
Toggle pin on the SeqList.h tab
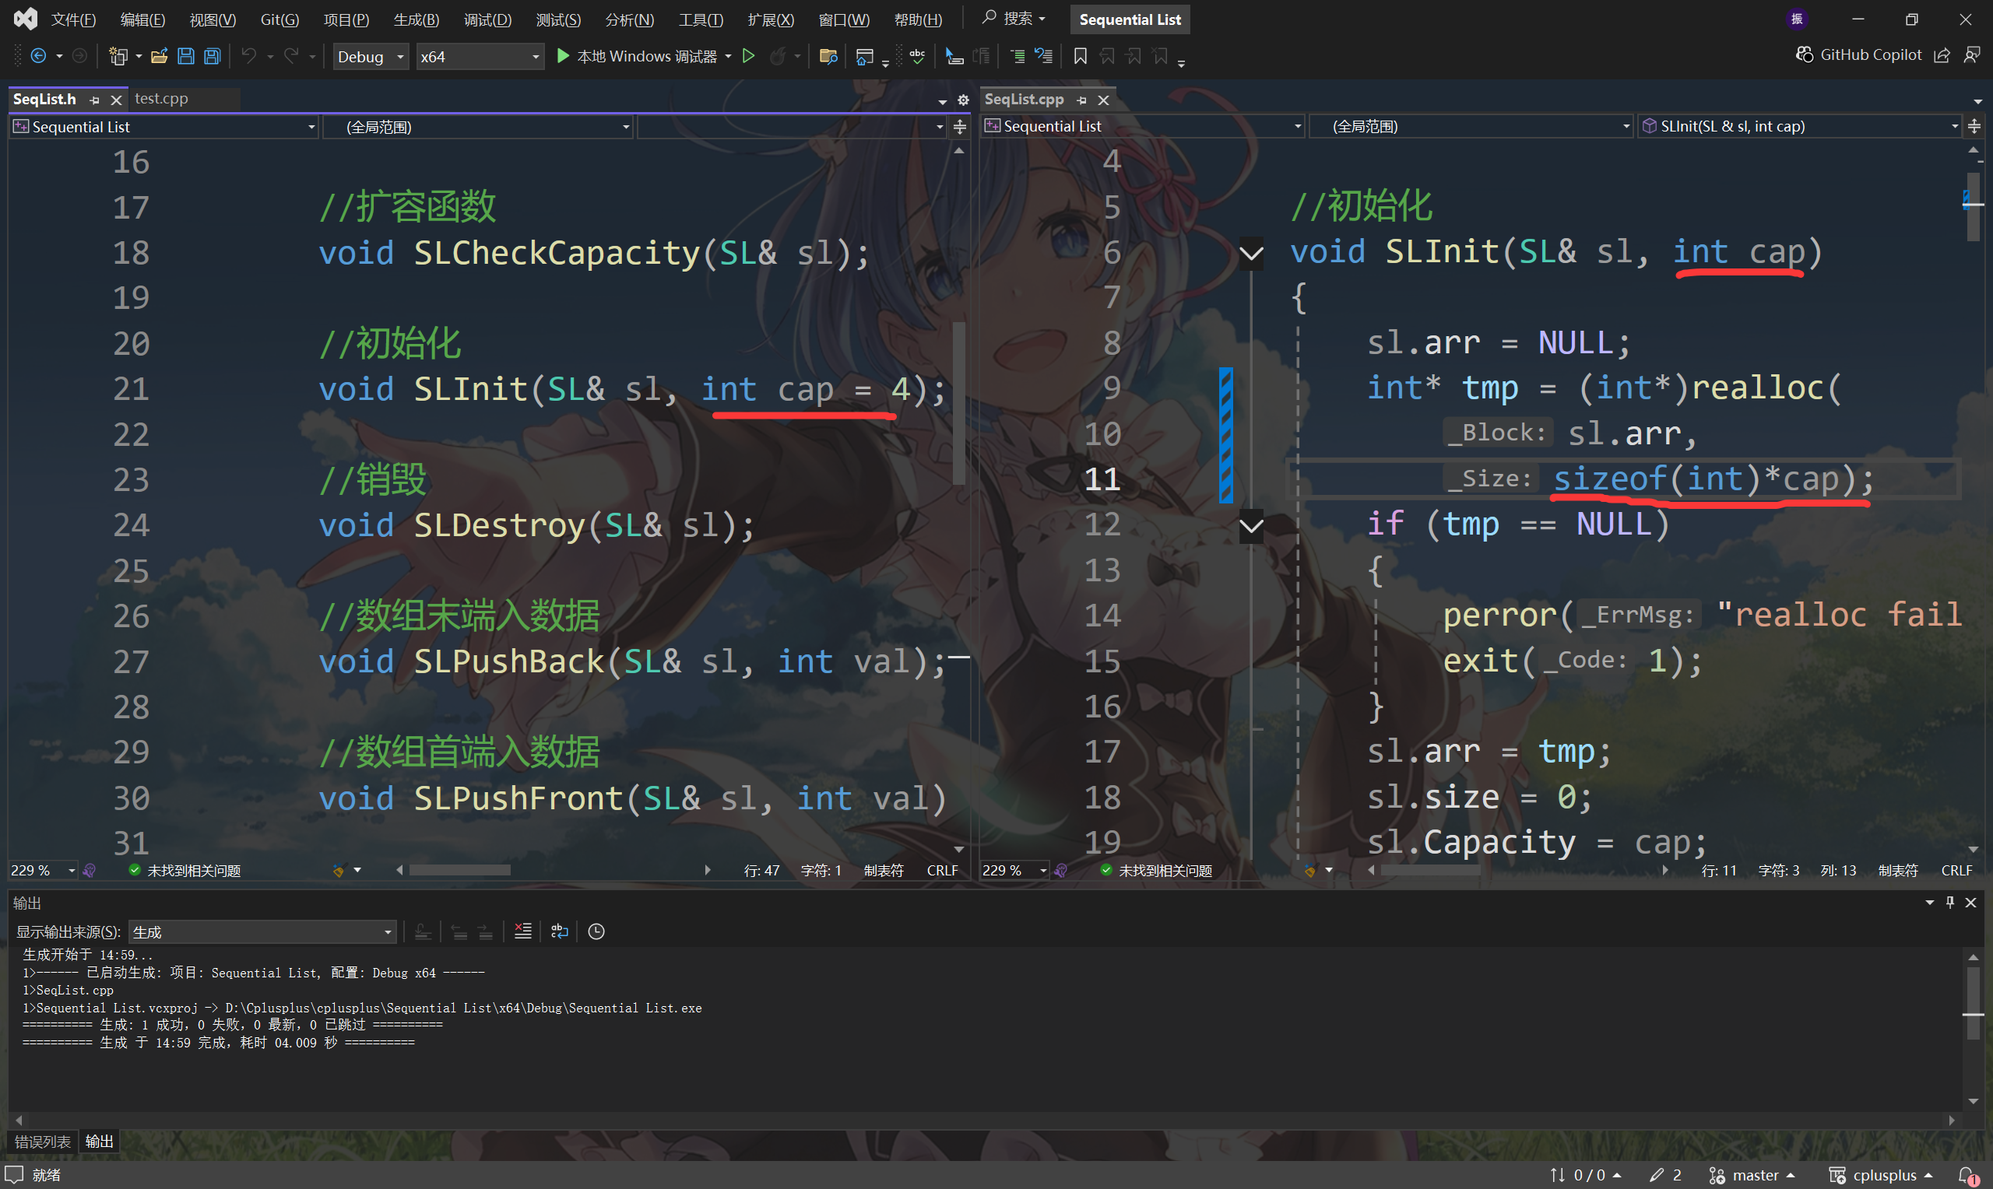94,100
